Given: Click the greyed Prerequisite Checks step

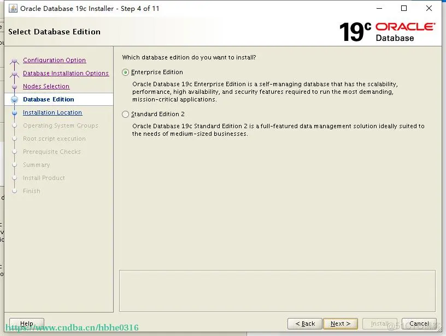Looking at the screenshot, I should pyautogui.click(x=52, y=152).
